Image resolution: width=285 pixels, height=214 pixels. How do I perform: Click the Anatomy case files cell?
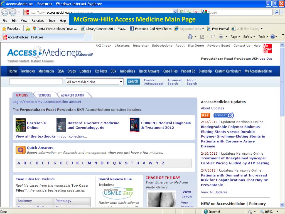coord(34,201)
